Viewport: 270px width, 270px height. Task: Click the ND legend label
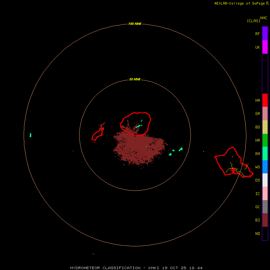(257, 234)
